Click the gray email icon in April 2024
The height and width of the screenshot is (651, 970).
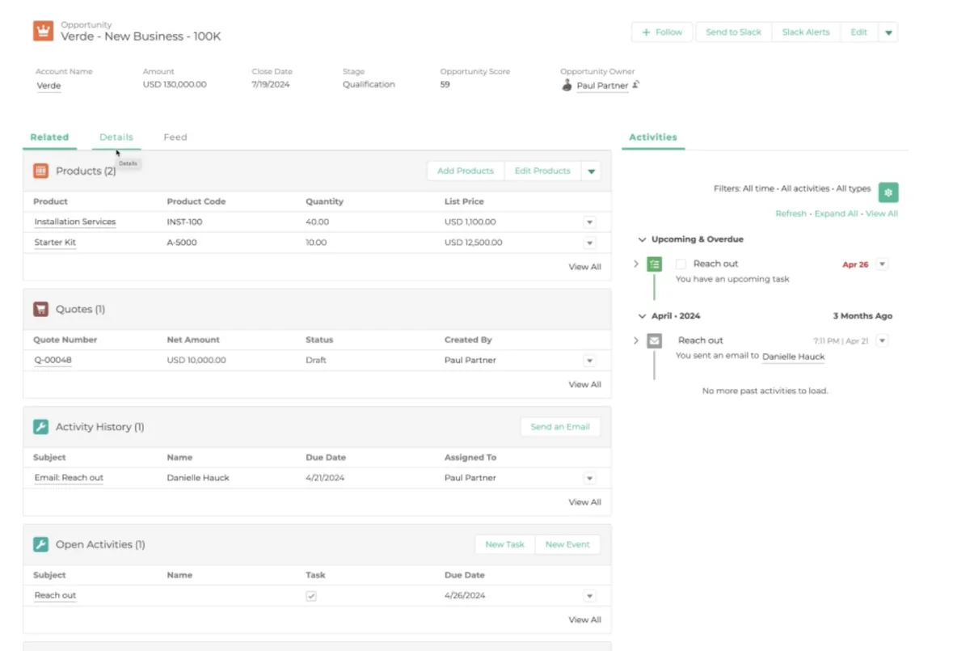click(x=655, y=340)
